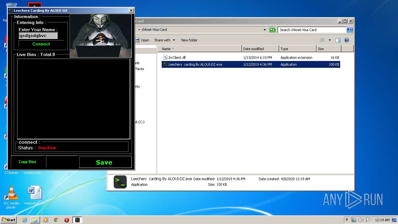Click the Application extension type cell
Viewport: 398px width, 224px height.
point(296,58)
